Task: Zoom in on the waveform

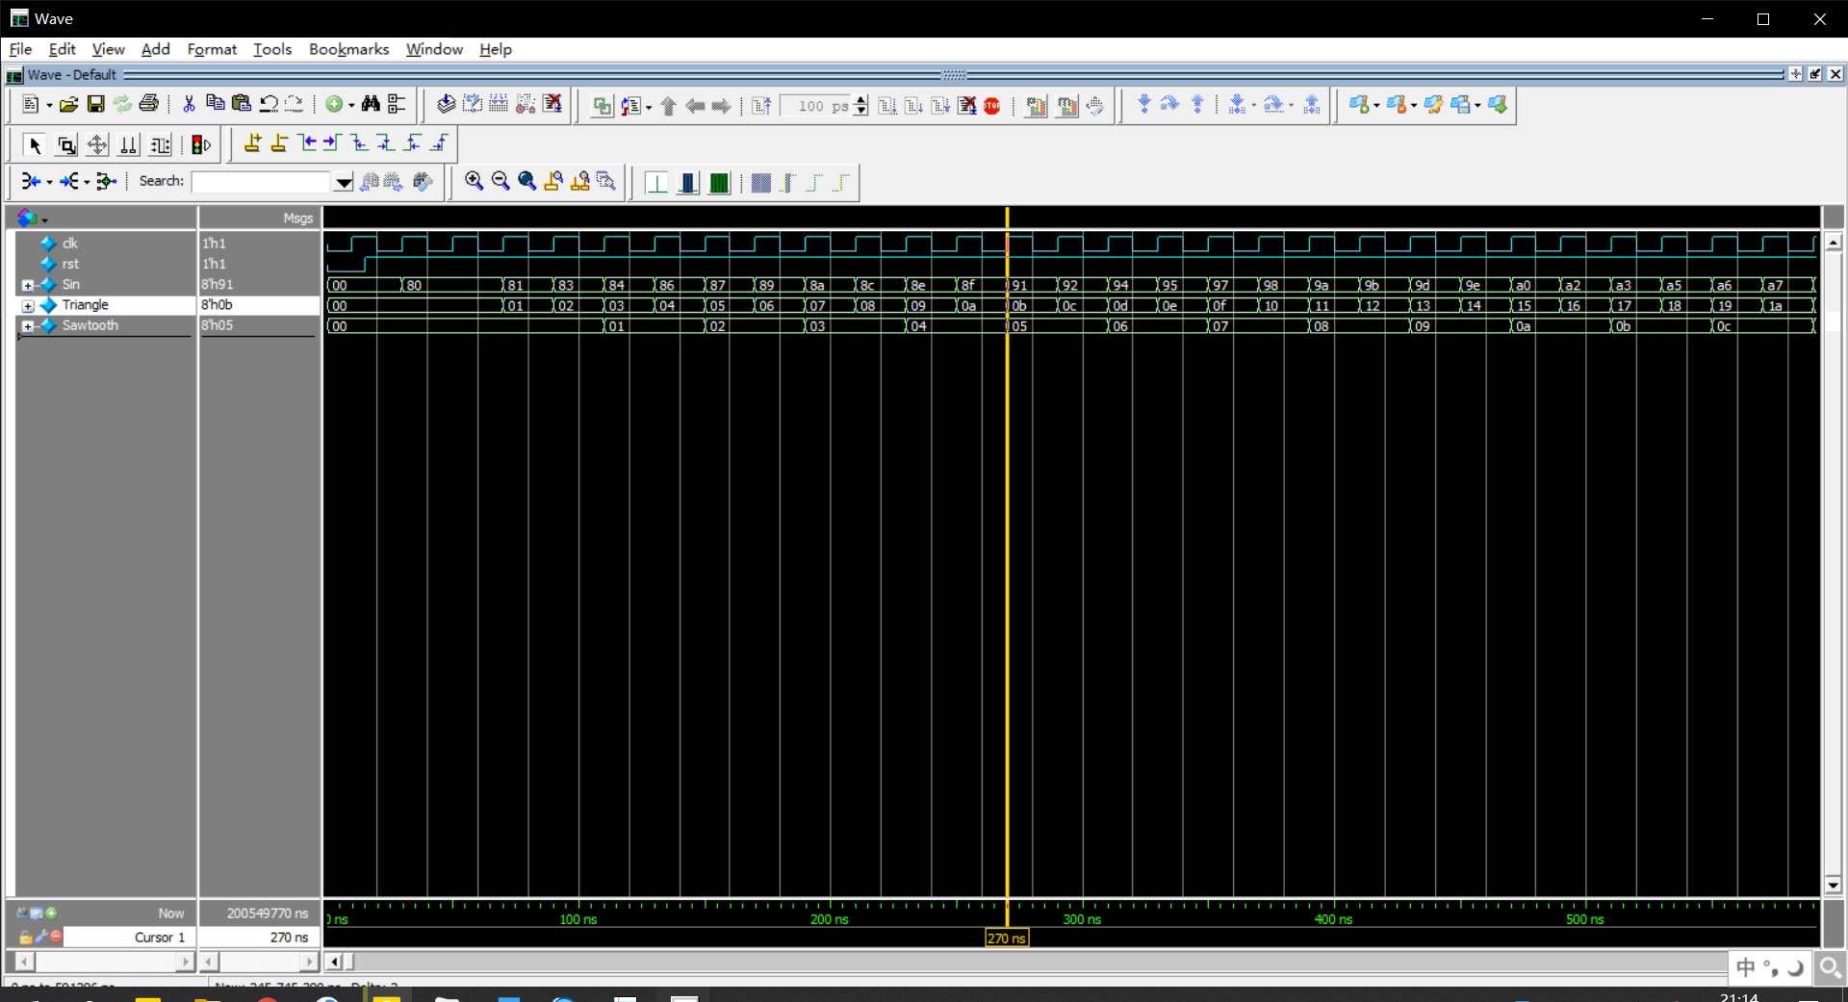Action: coord(474,181)
